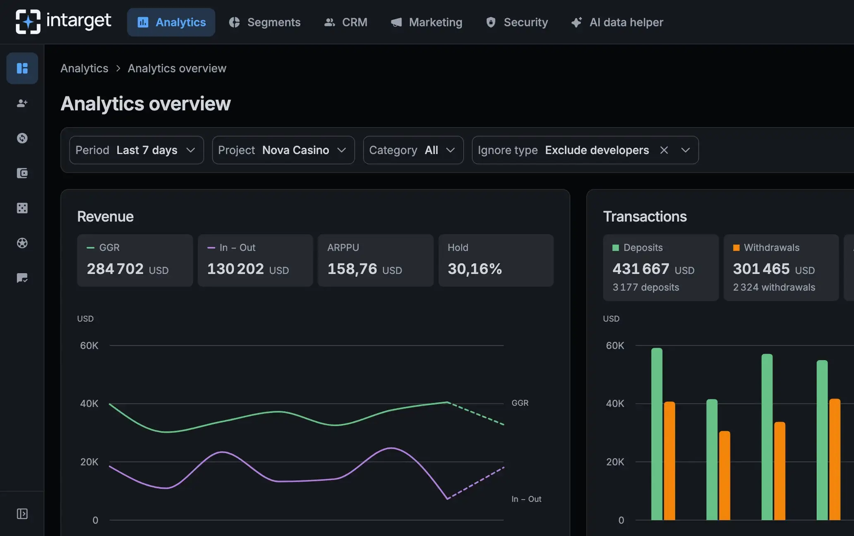Image resolution: width=854 pixels, height=536 pixels.
Task: Open the Security tab
Action: coord(517,22)
